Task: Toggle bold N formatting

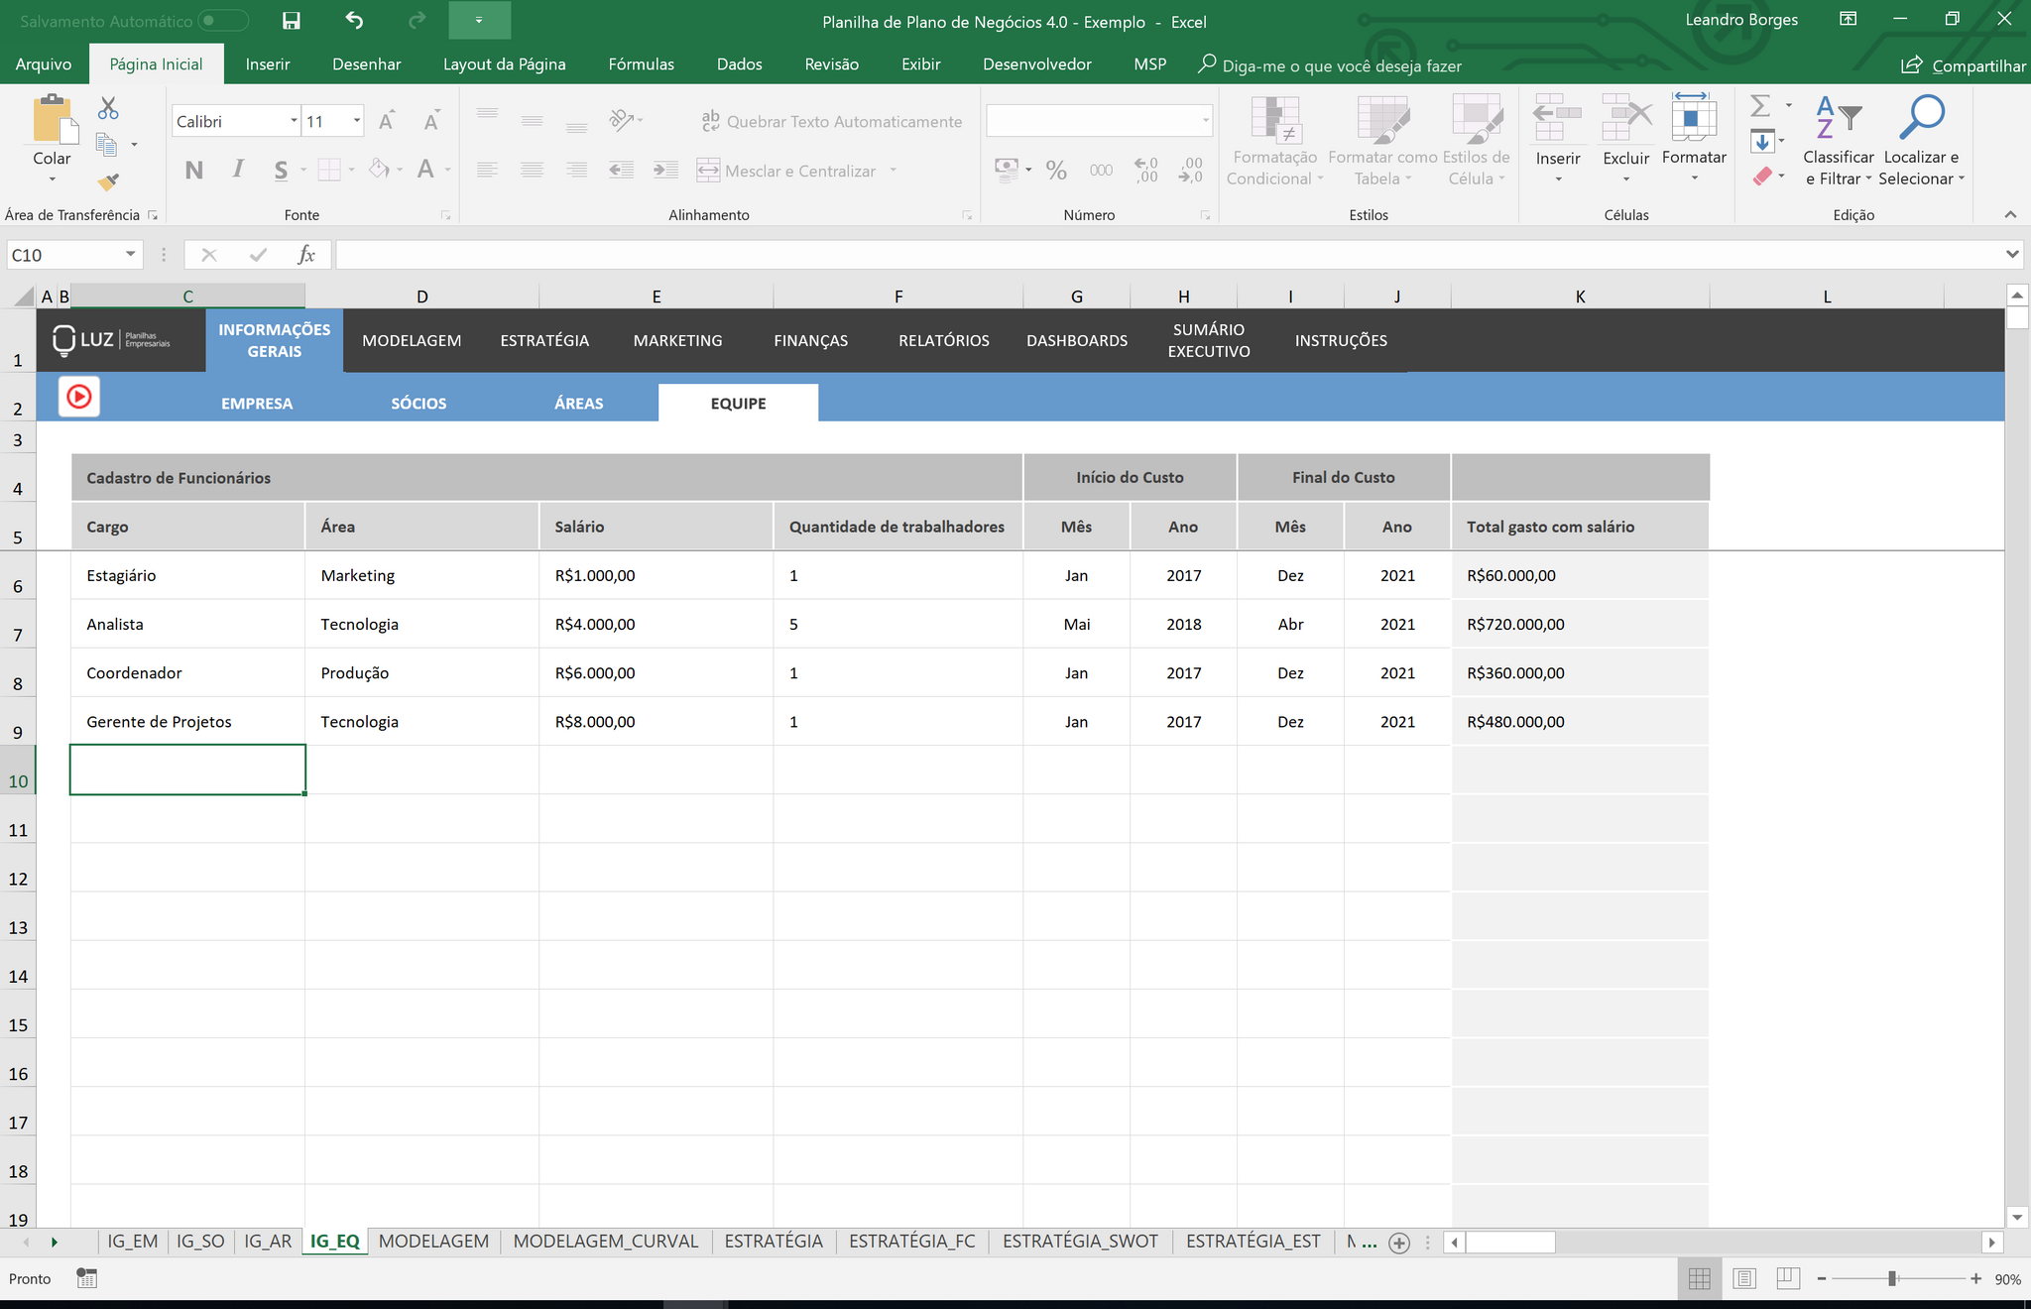Action: pos(194,171)
